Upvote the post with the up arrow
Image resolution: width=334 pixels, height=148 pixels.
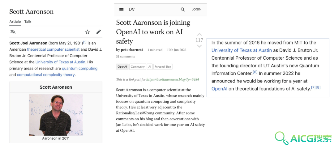pos(199,34)
